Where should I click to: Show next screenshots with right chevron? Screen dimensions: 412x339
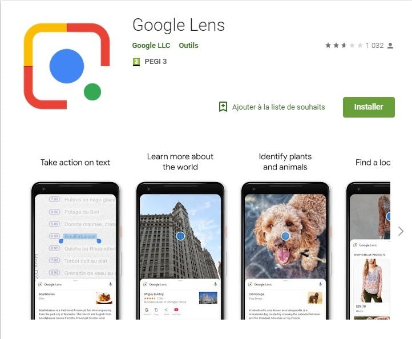click(401, 231)
